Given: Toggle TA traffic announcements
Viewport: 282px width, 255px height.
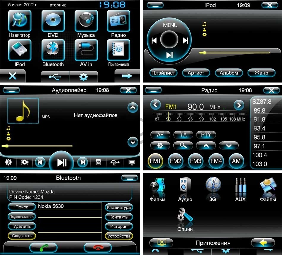Looking at the screenshot, I should pyautogui.click(x=183, y=134).
